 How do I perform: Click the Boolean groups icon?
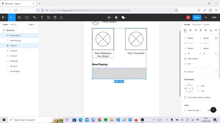point(123,17)
